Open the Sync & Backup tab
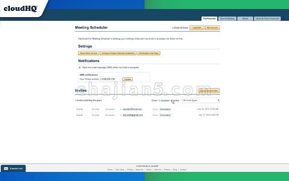Screen dimensions: 289x181 pos(227,19)
